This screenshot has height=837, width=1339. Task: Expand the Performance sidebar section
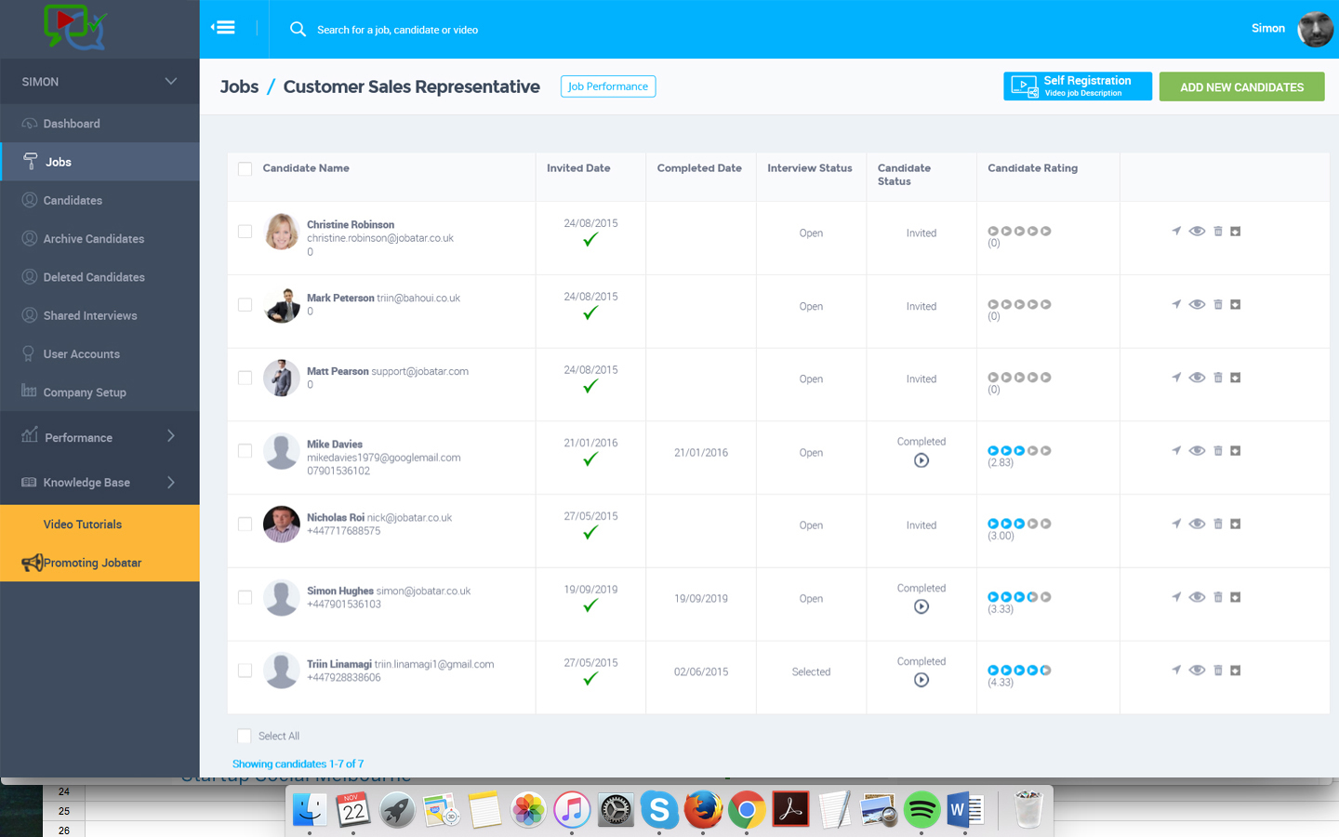pyautogui.click(x=170, y=436)
